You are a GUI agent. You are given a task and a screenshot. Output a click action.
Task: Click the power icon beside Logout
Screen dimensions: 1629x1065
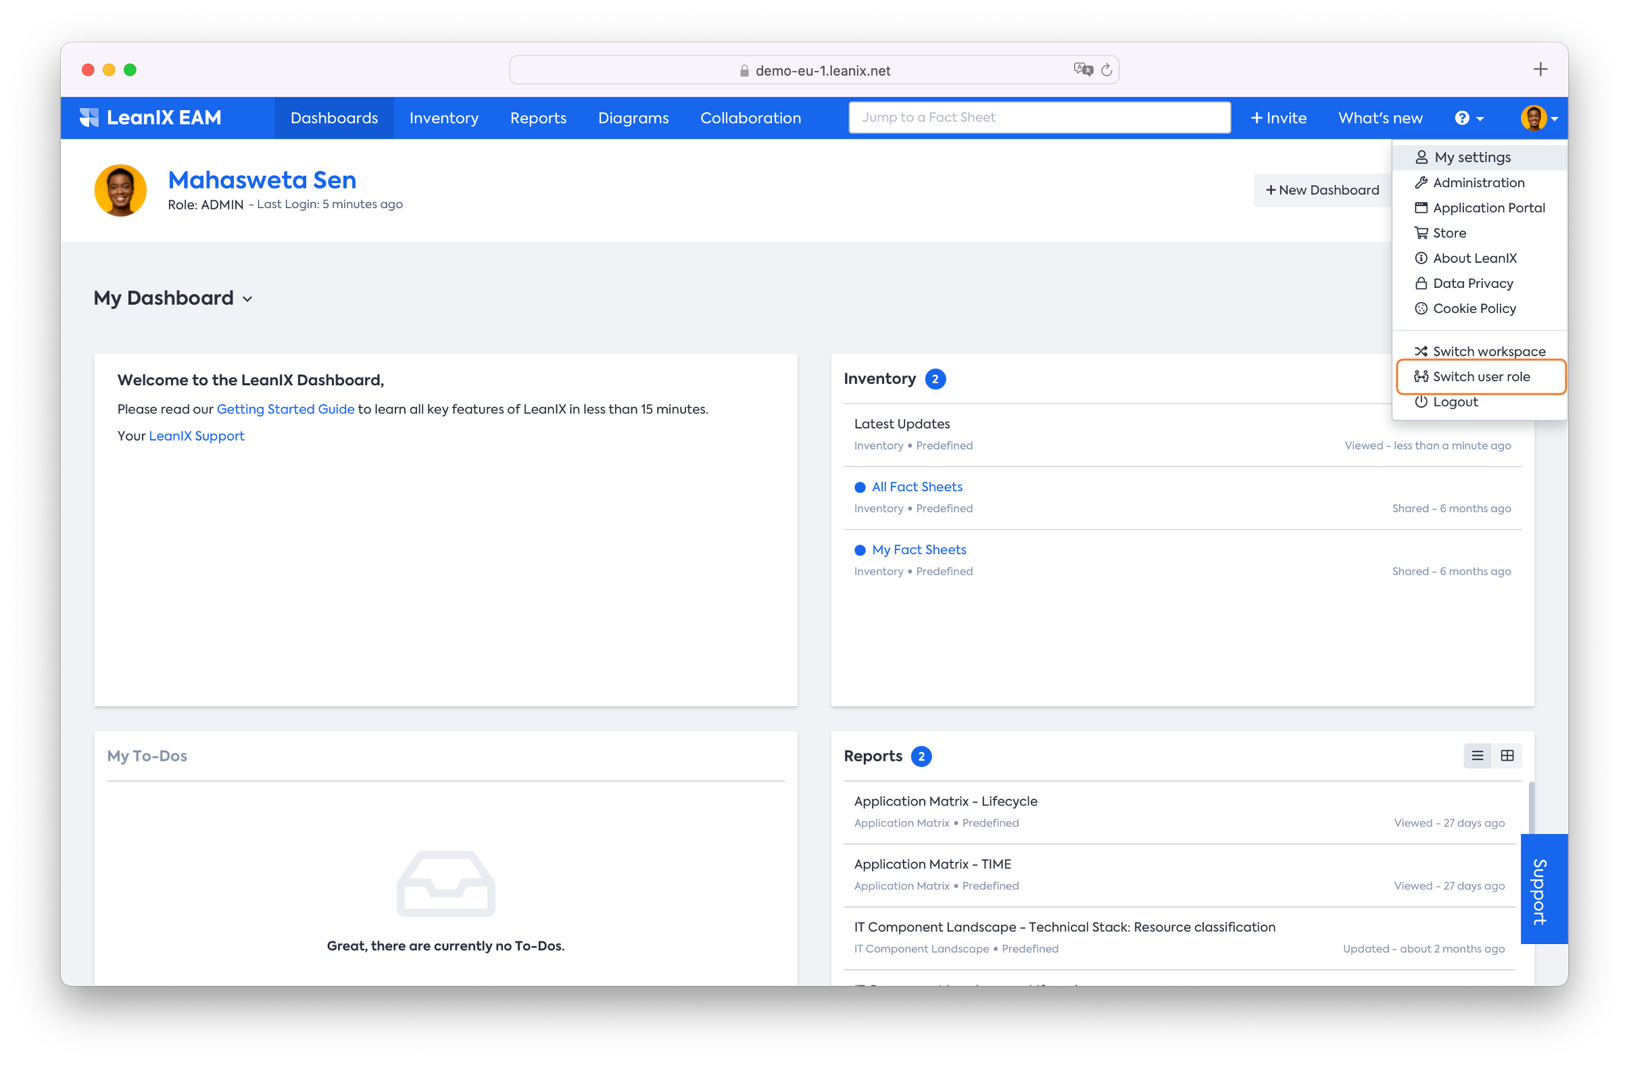[1421, 402]
